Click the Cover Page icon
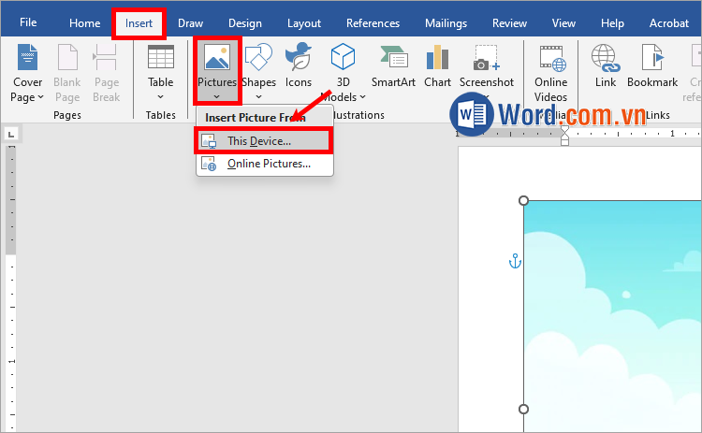 tap(27, 59)
